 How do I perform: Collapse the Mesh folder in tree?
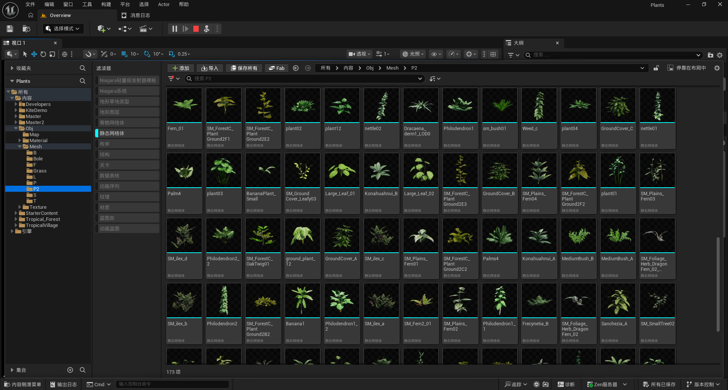pos(20,146)
